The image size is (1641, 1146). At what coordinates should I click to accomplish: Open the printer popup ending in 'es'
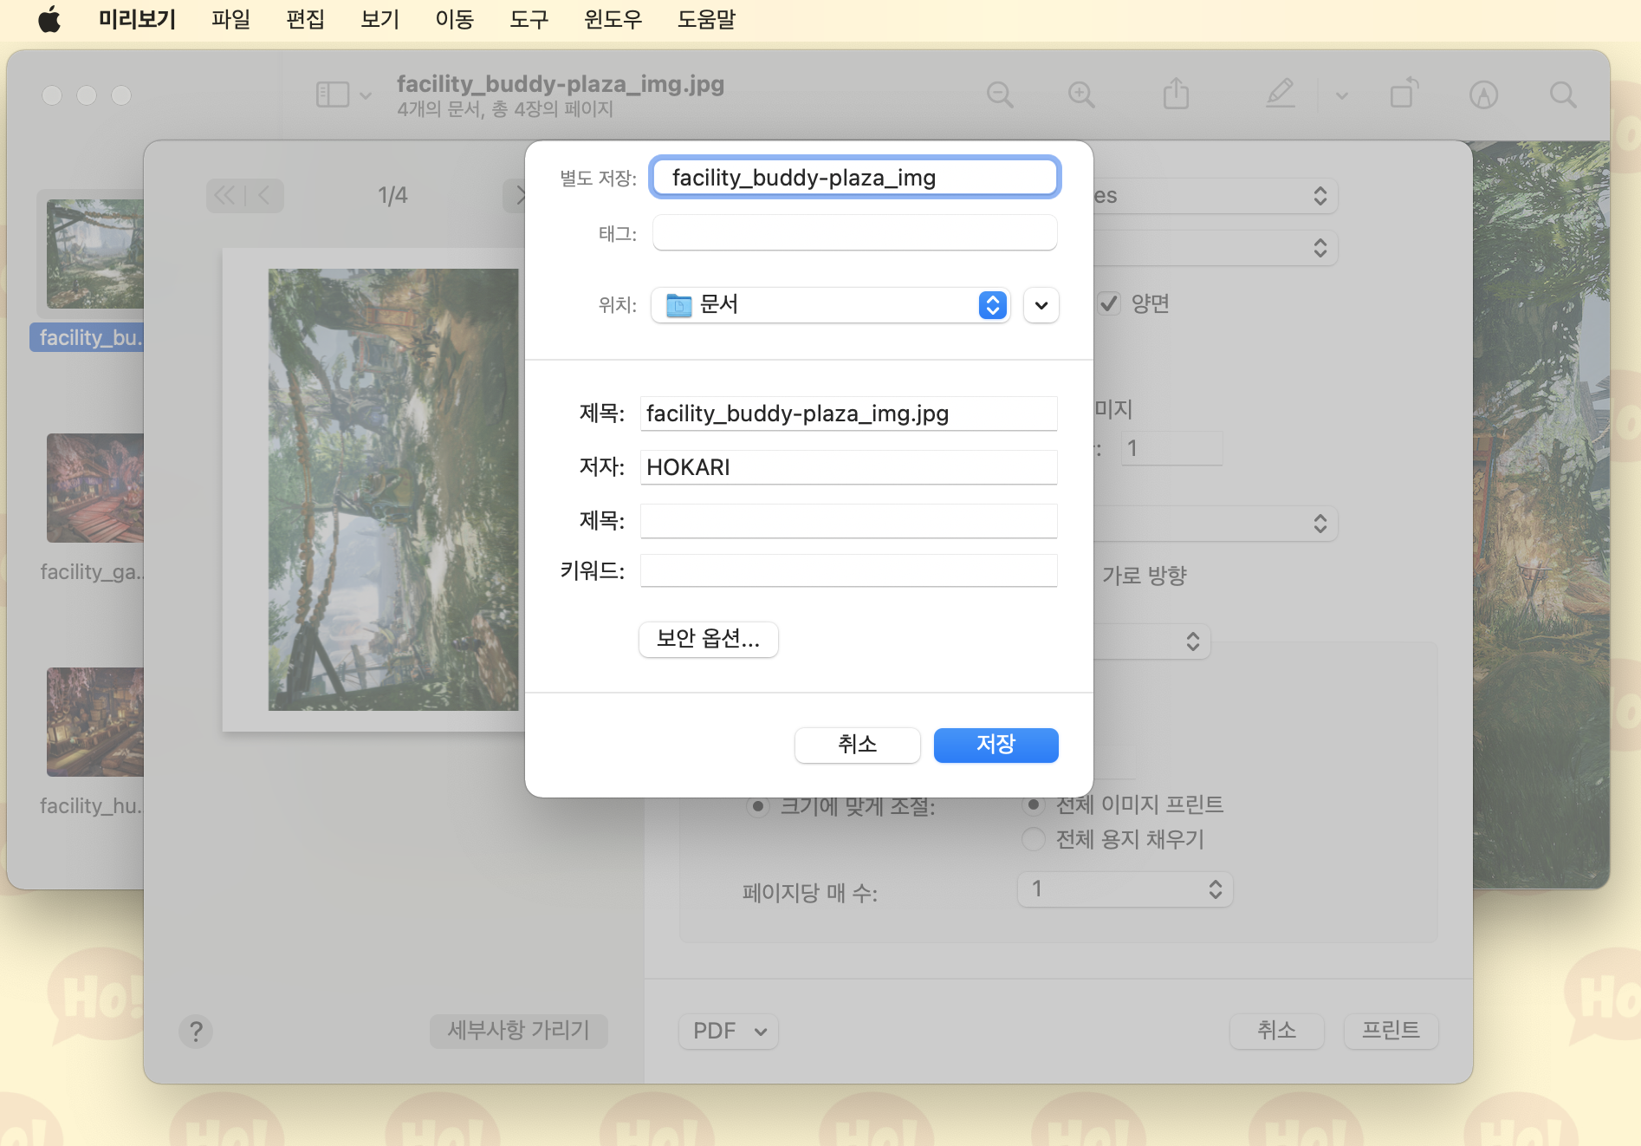click(1215, 196)
